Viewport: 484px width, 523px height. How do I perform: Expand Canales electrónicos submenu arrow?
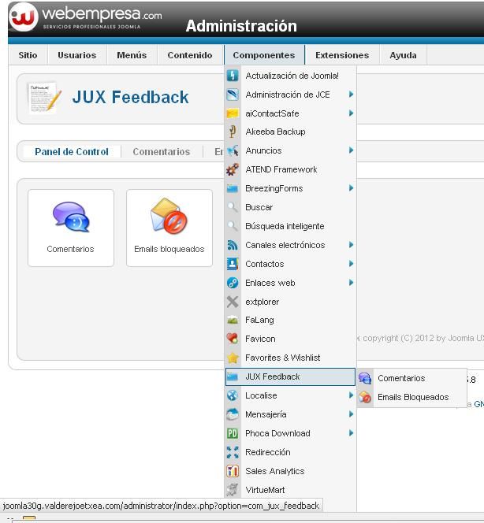[x=351, y=245]
